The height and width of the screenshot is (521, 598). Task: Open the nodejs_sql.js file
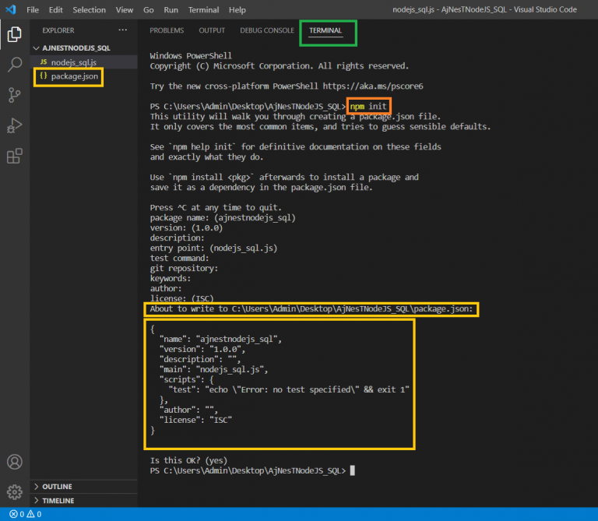click(x=73, y=62)
